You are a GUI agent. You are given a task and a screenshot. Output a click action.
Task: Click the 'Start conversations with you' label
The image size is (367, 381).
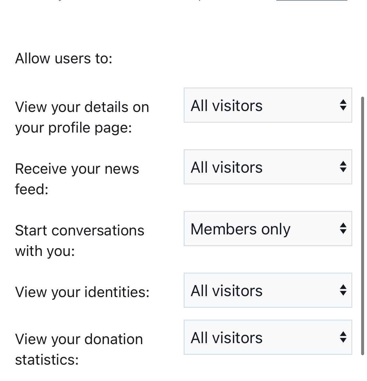pyautogui.click(x=80, y=241)
